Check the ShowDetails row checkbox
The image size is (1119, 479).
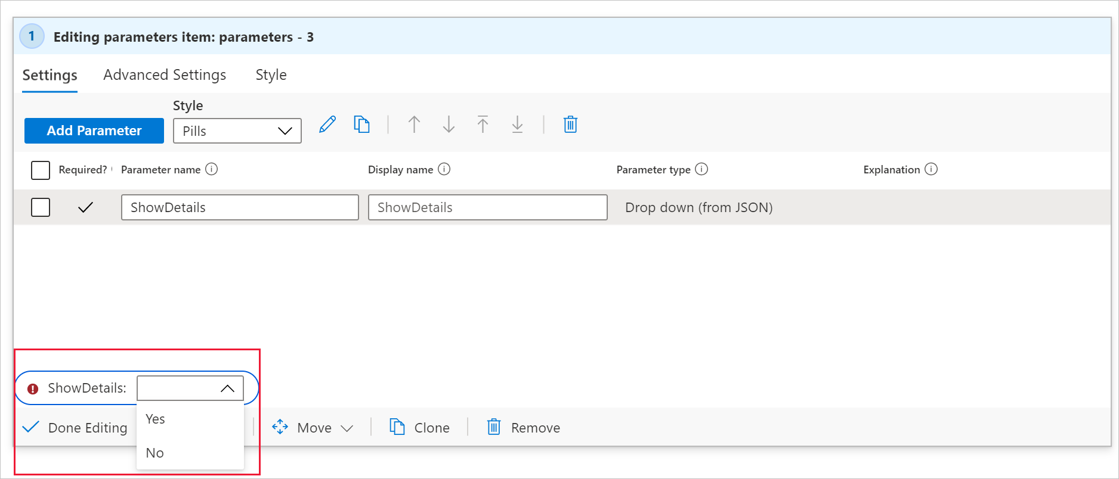coord(41,207)
